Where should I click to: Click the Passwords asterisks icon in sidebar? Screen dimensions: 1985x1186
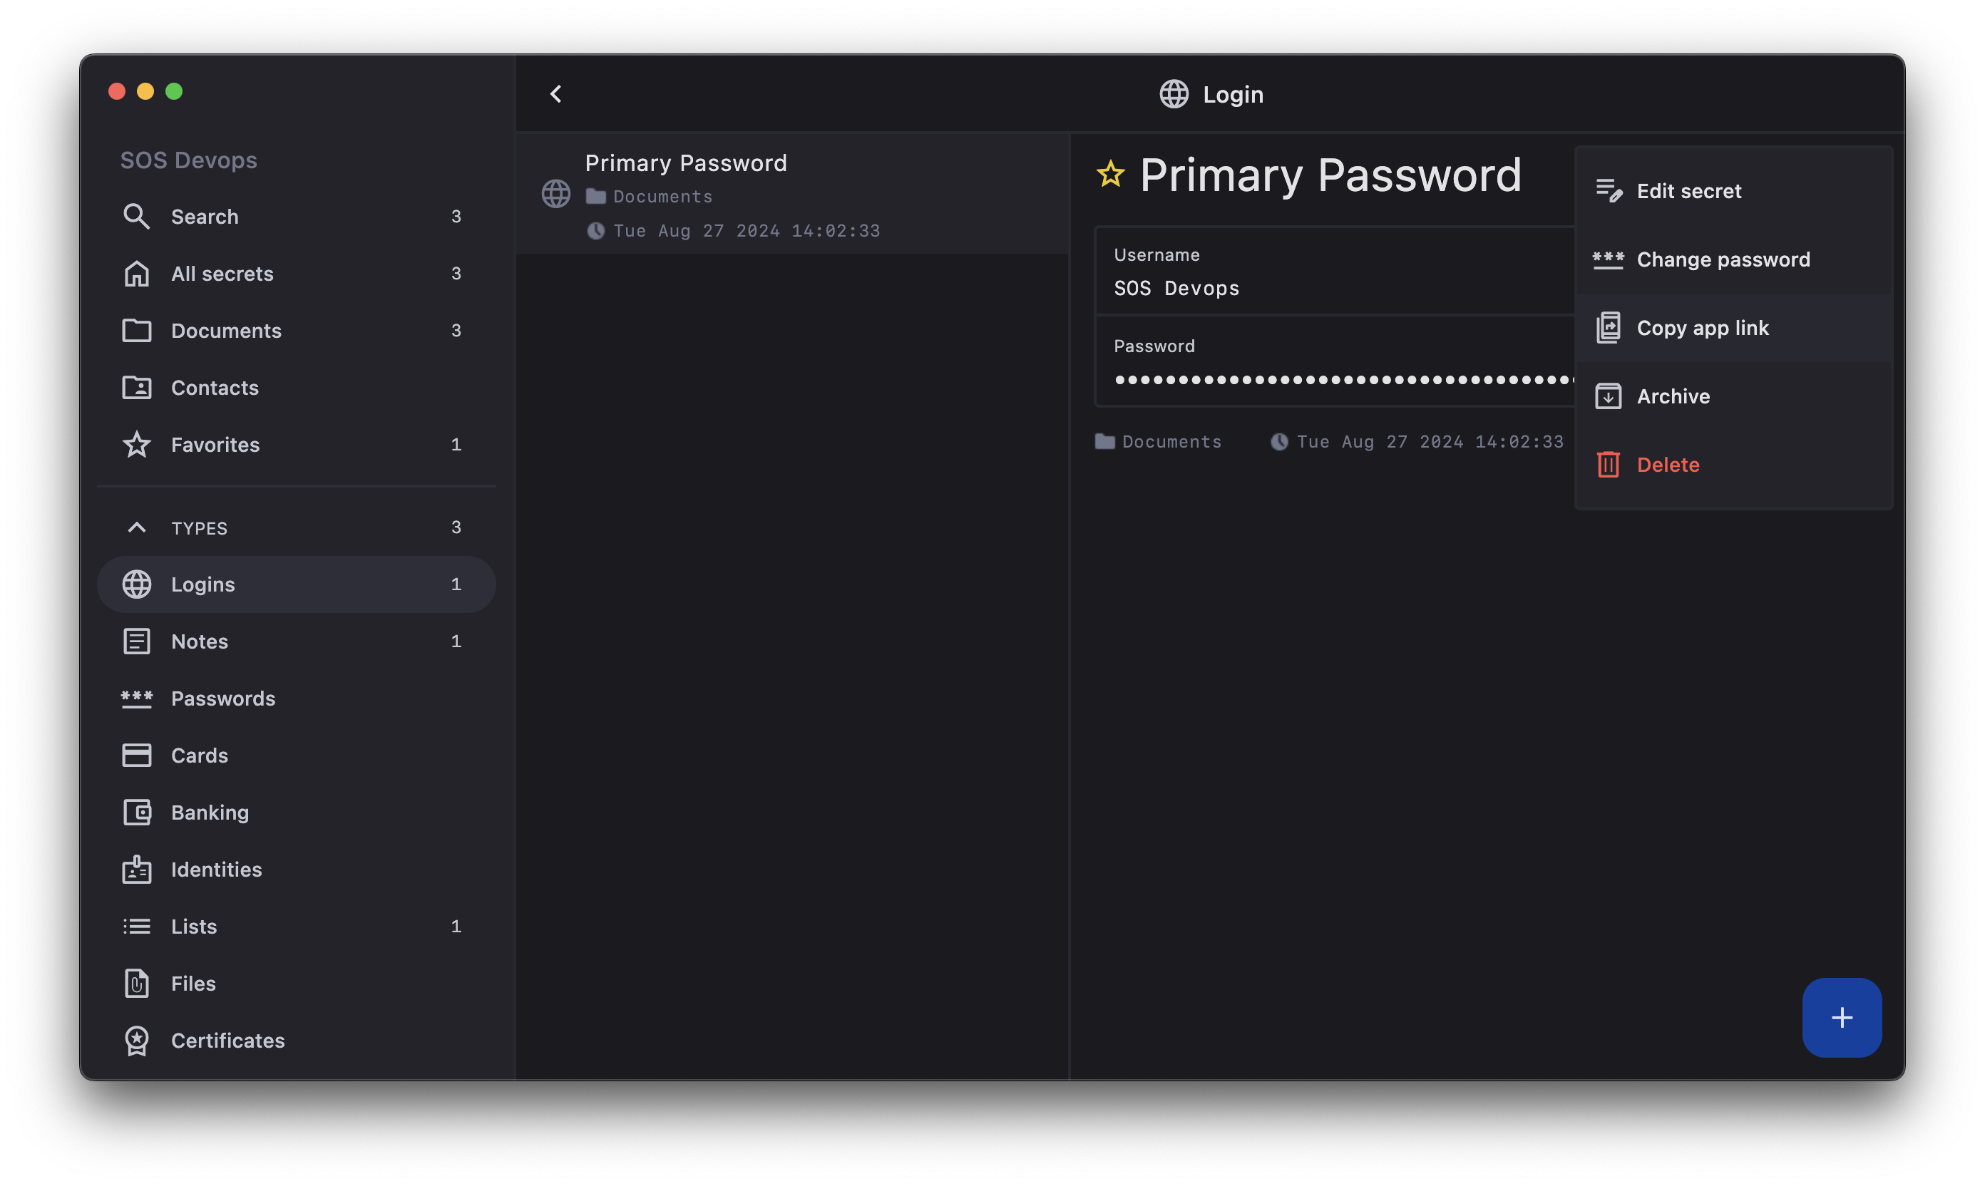point(137,698)
